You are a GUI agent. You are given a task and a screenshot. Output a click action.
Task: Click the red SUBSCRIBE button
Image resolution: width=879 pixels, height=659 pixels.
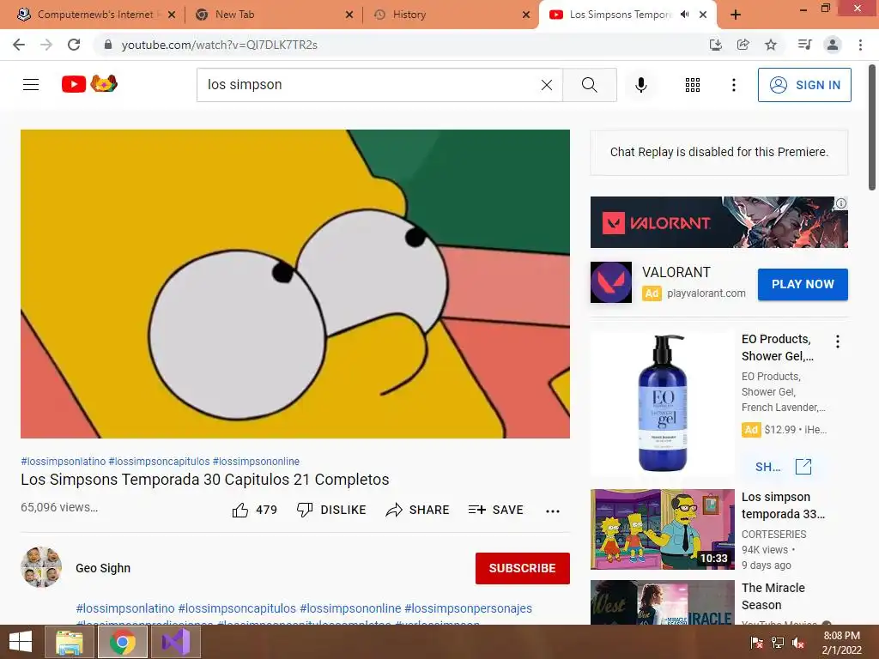pos(523,568)
